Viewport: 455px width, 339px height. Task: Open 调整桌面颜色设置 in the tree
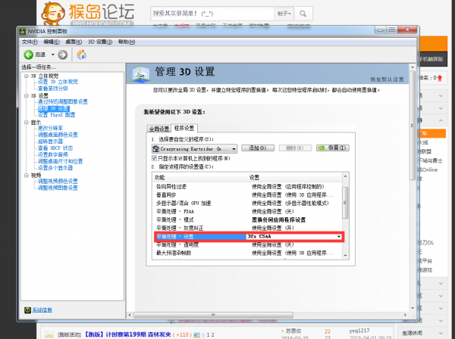pyautogui.click(x=58, y=135)
